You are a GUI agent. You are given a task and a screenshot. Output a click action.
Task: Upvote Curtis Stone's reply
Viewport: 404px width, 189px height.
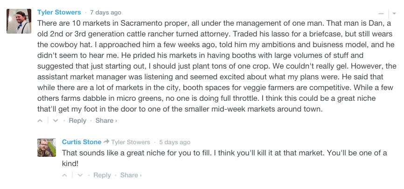tap(65, 175)
